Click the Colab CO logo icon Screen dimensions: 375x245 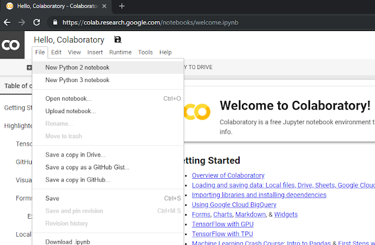(x=11, y=45)
